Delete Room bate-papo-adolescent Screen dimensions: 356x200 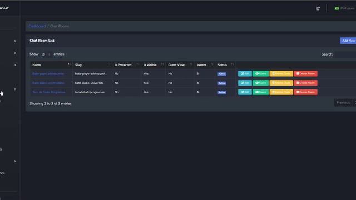(x=305, y=74)
